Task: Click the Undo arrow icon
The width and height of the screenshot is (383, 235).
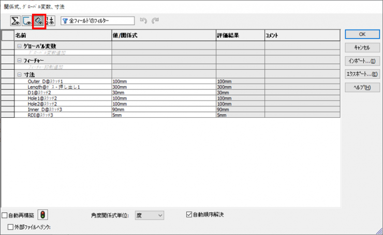Action: (x=144, y=21)
